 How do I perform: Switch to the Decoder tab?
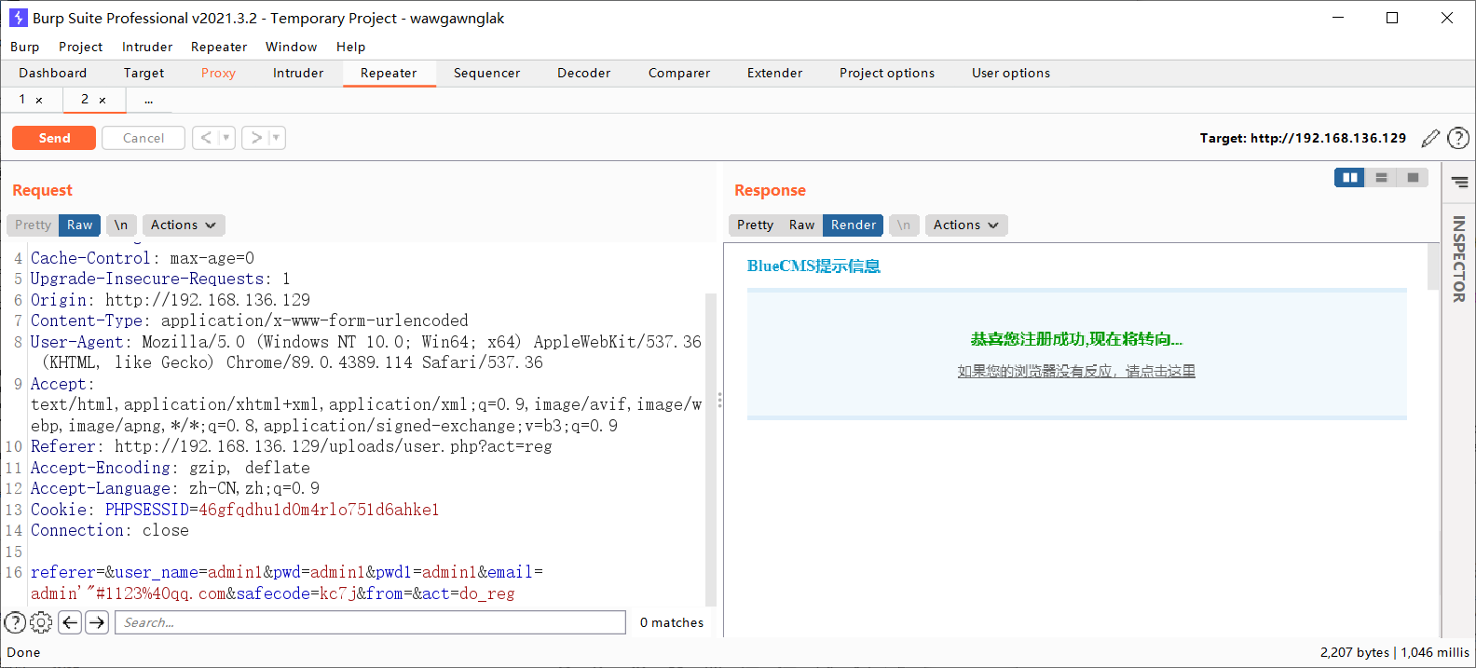[584, 73]
